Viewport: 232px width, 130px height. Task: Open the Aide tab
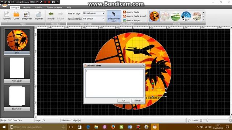tap(69, 7)
